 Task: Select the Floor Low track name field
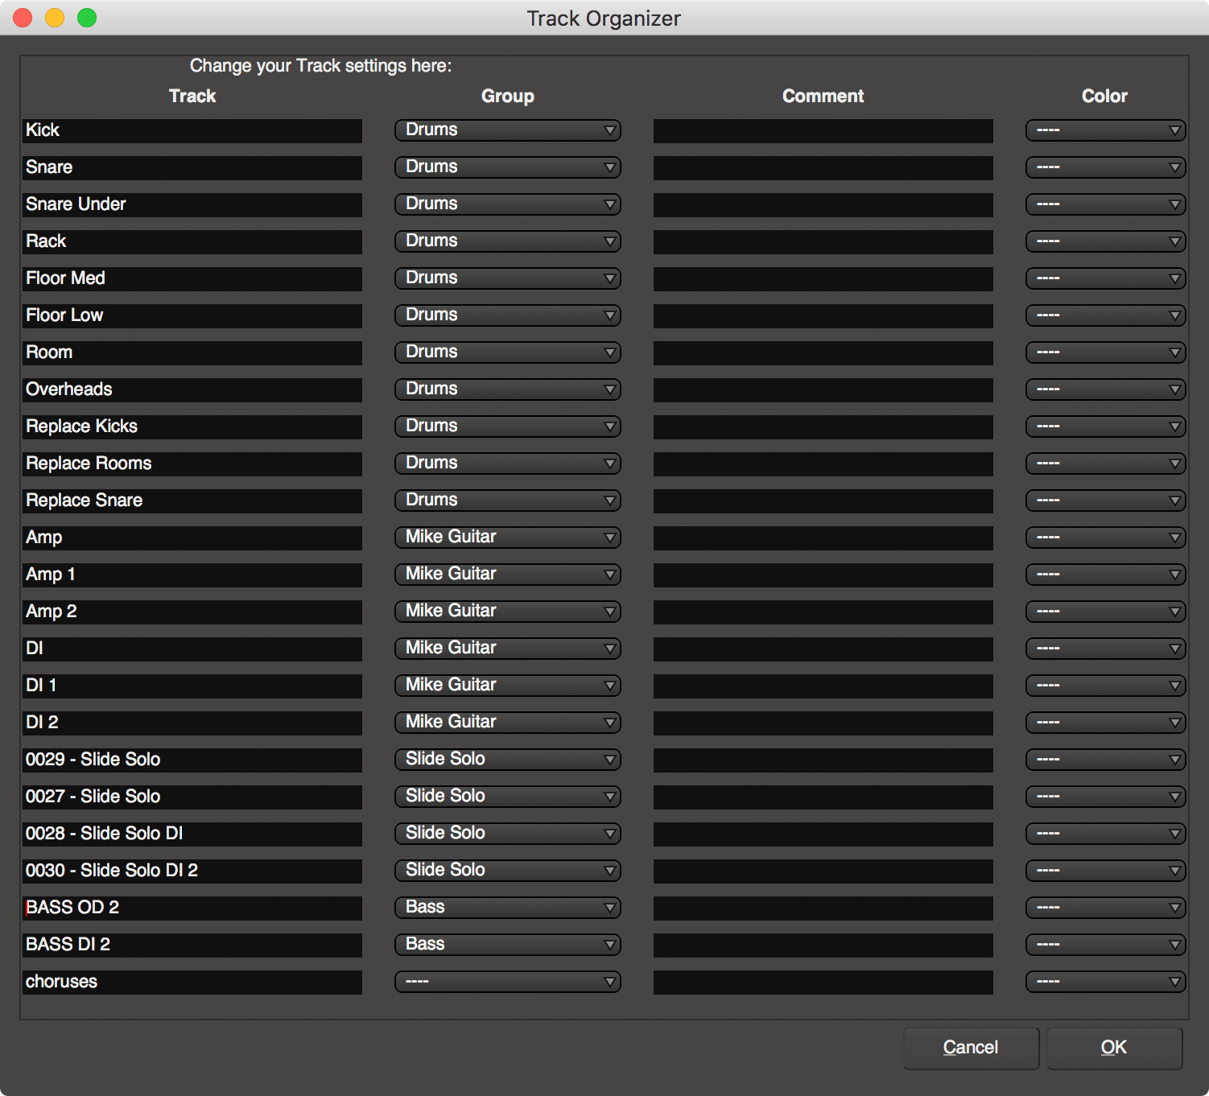tap(192, 315)
